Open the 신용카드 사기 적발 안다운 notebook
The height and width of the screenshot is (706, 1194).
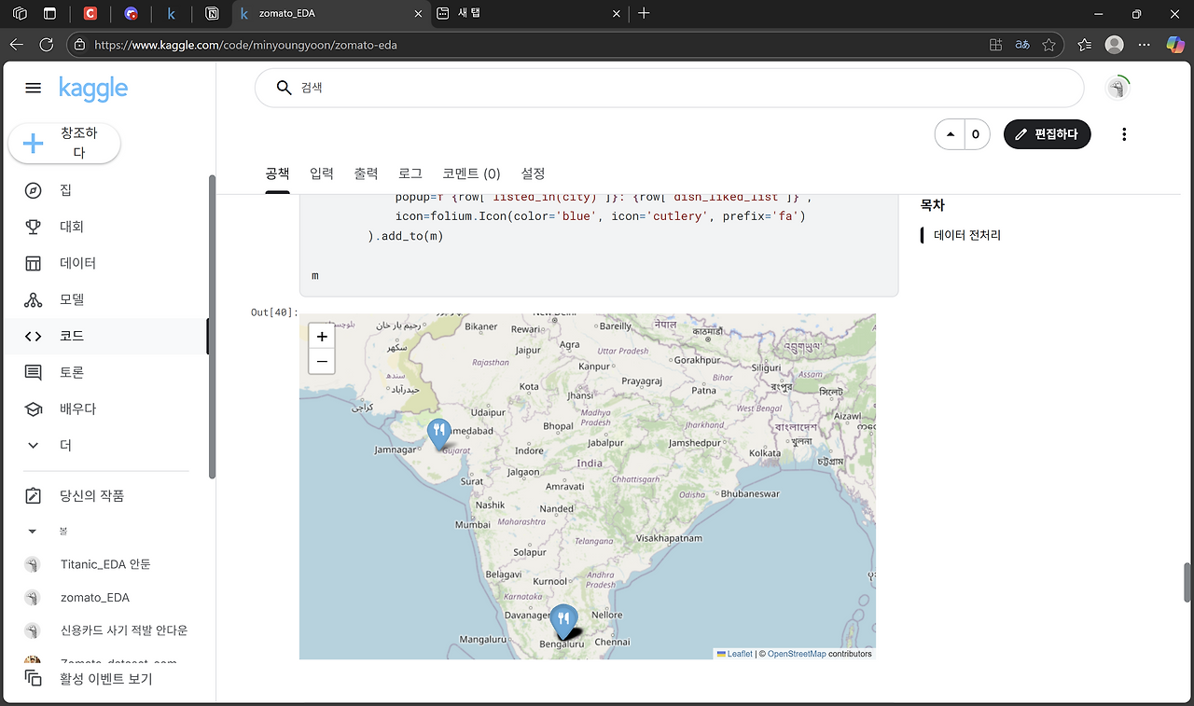tap(124, 630)
